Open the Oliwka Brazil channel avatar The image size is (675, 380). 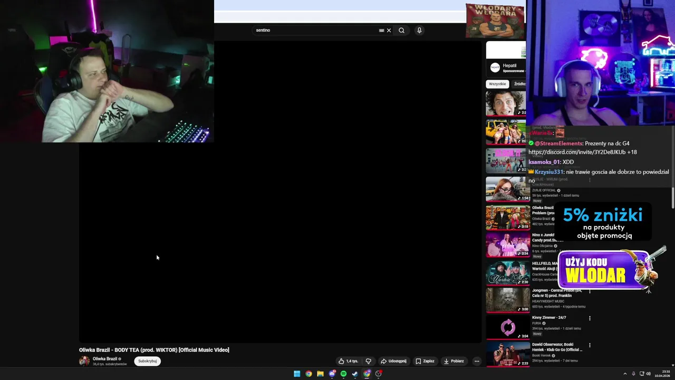point(84,361)
